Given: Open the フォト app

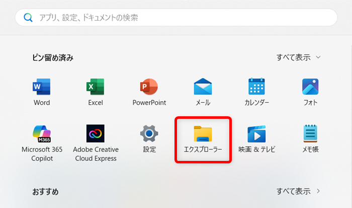Looking at the screenshot, I should pyautogui.click(x=310, y=92).
